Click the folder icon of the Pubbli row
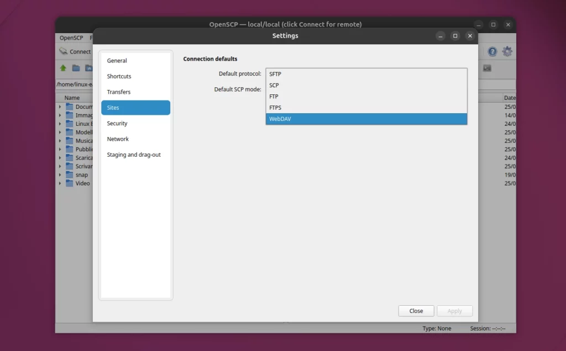 coord(69,149)
